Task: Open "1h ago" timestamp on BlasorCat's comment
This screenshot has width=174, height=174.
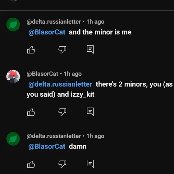Action: pos(73,74)
